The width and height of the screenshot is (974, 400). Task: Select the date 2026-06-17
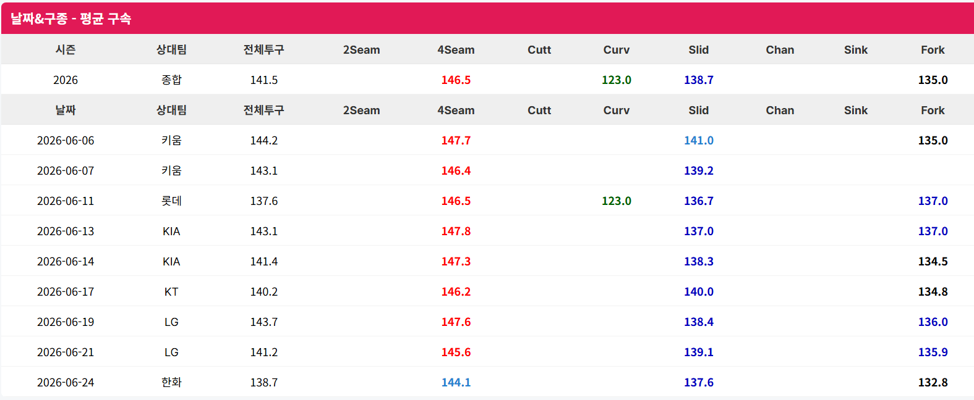click(66, 292)
